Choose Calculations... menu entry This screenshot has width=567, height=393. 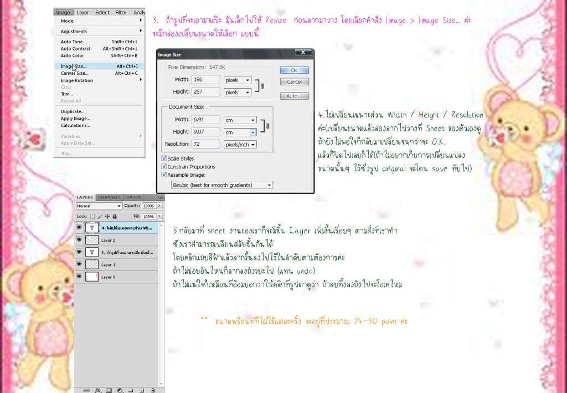[x=100, y=125]
